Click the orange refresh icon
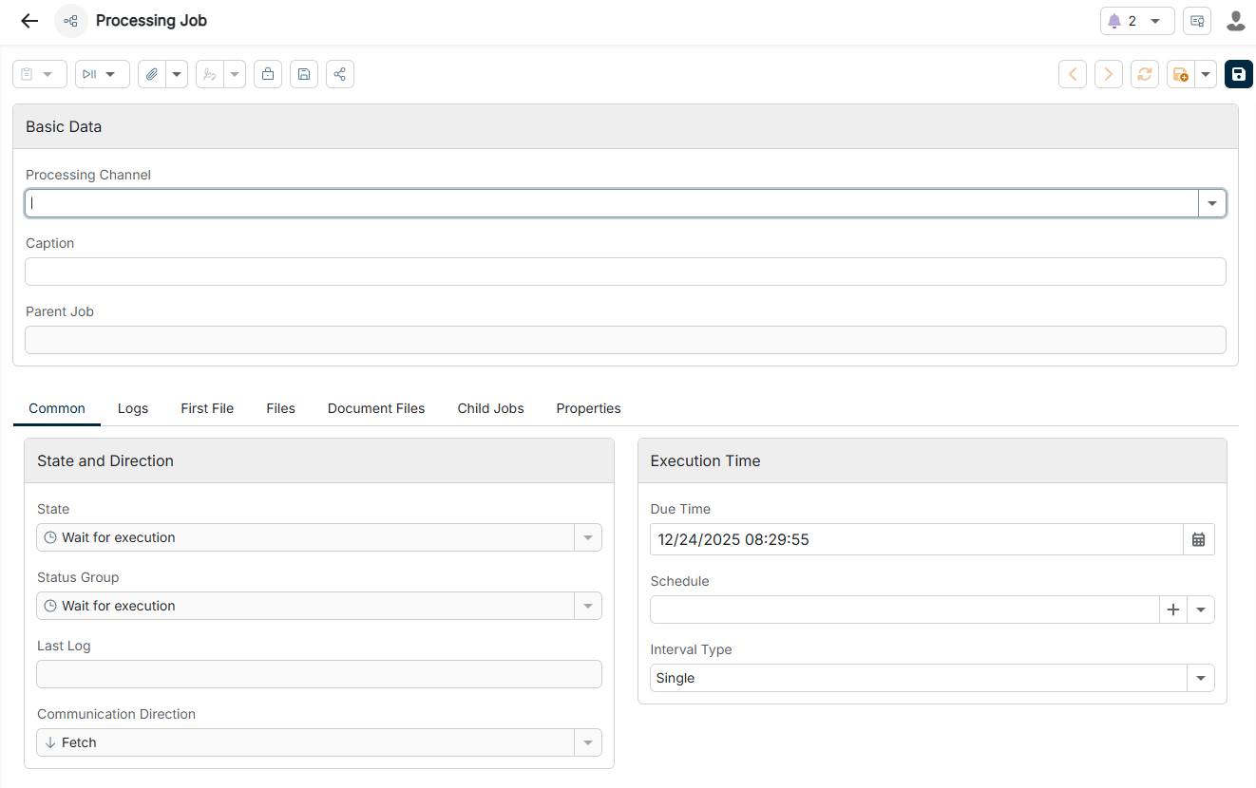Viewport: 1256px width, 788px height. click(x=1145, y=74)
